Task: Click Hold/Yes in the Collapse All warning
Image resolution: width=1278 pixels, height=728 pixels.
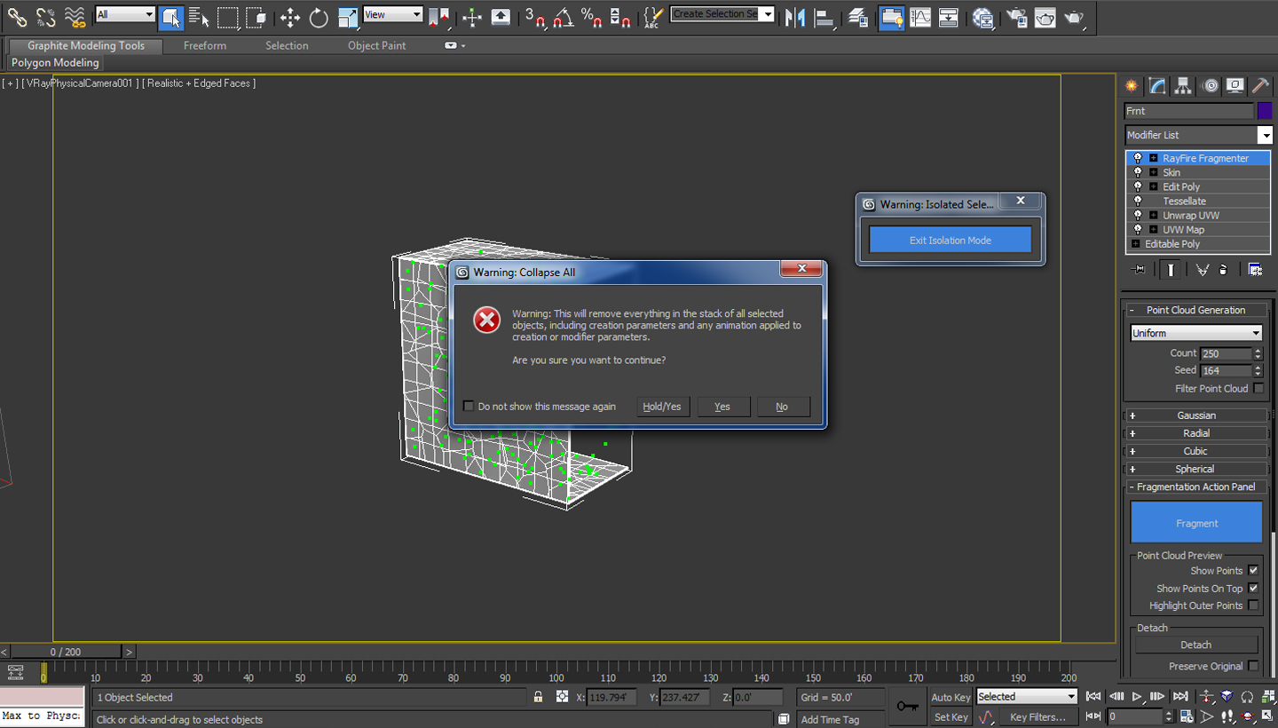Action: pos(662,407)
